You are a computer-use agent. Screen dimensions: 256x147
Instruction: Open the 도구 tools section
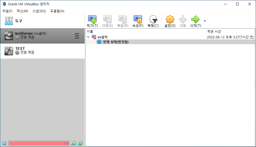pyautogui.click(x=43, y=21)
